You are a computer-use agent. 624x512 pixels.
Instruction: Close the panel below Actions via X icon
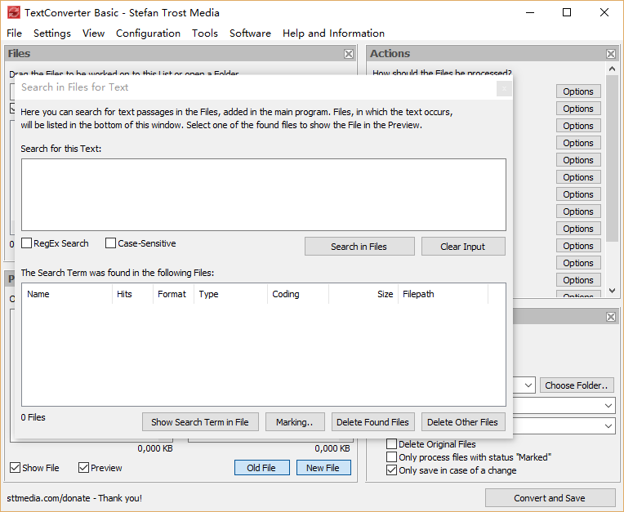[611, 317]
